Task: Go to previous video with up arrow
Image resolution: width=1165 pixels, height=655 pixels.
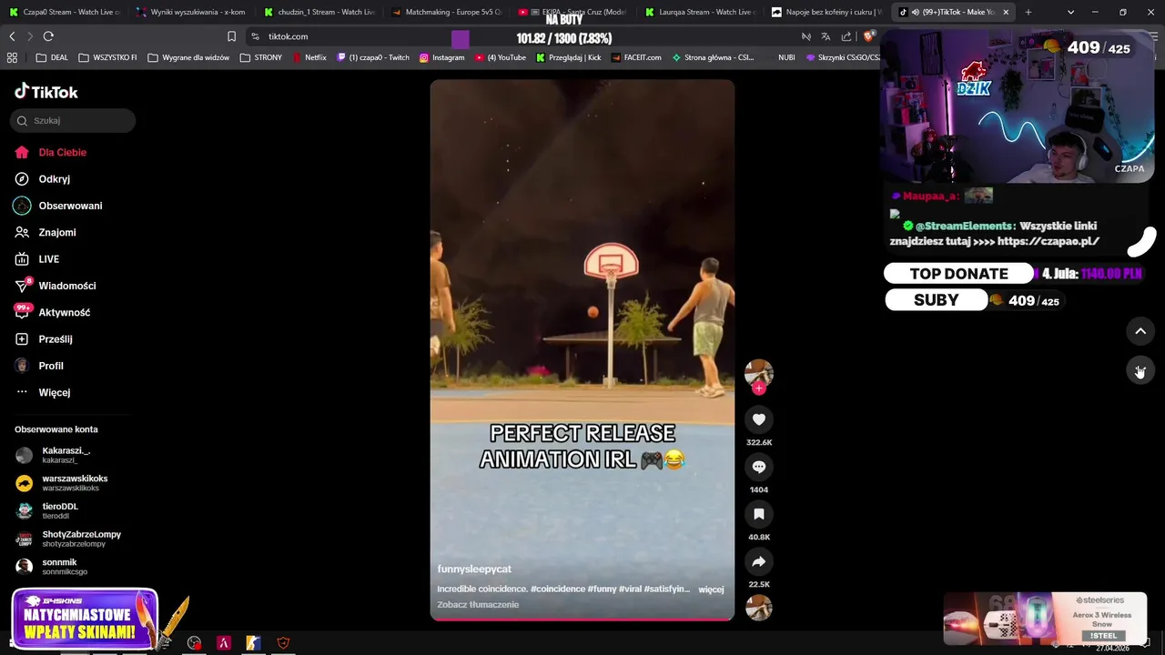Action: pyautogui.click(x=1140, y=331)
